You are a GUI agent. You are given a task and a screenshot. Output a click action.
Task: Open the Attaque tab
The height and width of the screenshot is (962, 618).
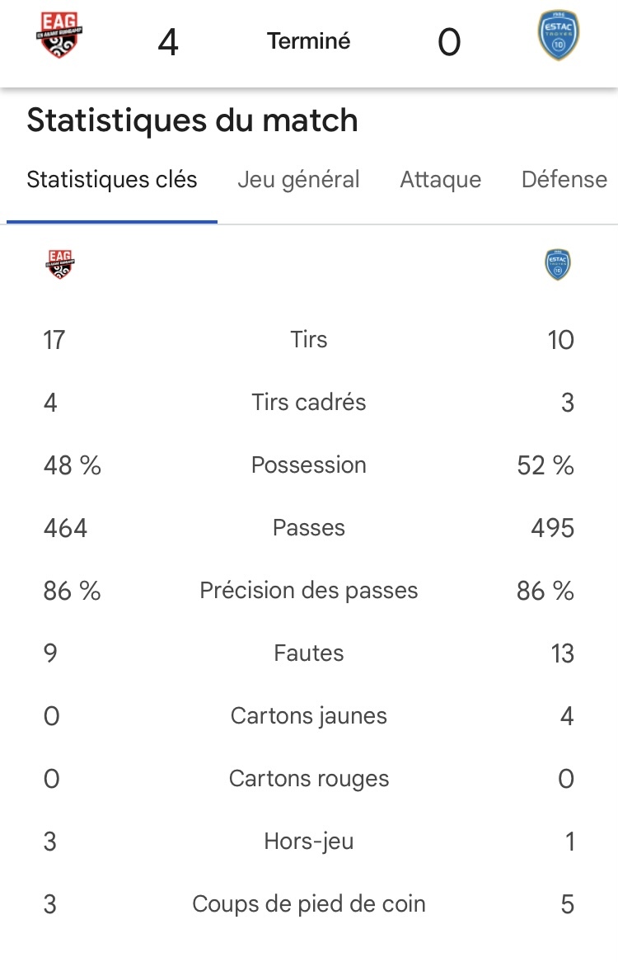[x=440, y=179]
